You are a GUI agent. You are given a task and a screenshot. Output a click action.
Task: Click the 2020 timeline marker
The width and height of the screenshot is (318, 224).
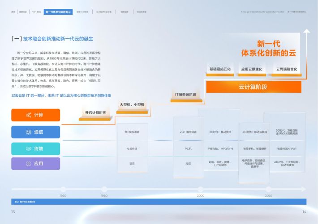tap(269, 190)
